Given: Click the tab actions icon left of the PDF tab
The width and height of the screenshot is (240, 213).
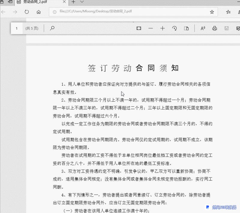Looking at the screenshot, I should (x=10, y=2).
